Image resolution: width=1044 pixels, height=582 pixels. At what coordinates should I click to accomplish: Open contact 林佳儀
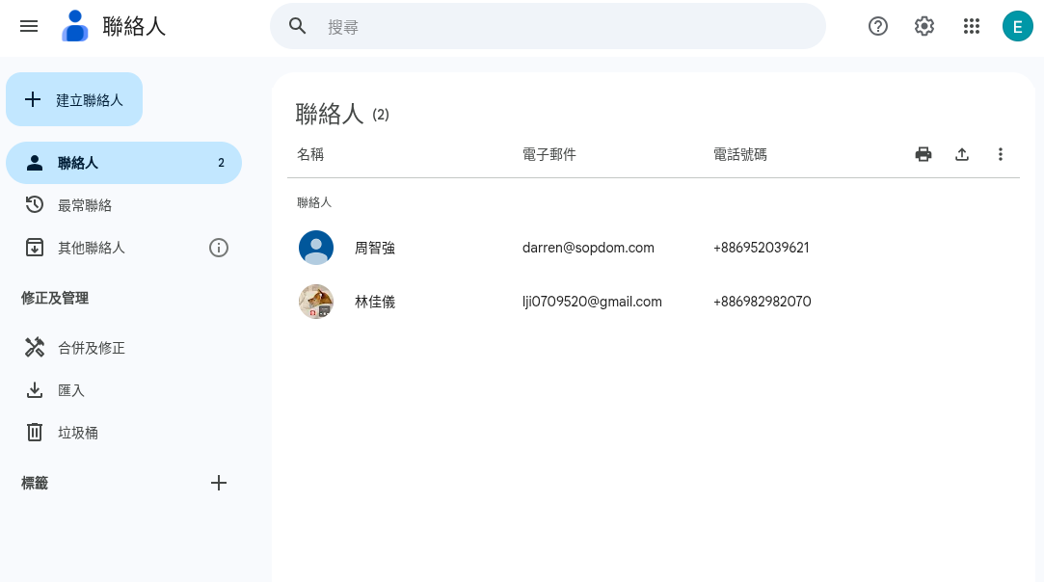(375, 302)
